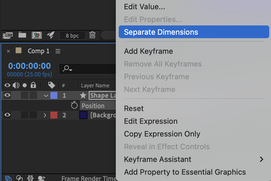
Task: Expand the Background layer properties
Action: [45, 115]
